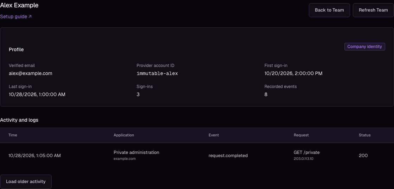Click the Request column header
This screenshot has width=394, height=189.
[x=301, y=135]
